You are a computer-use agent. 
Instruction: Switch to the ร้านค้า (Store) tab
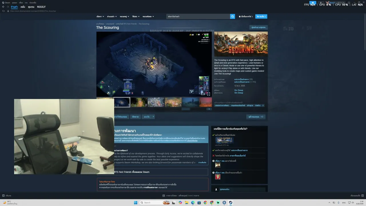point(14,7)
